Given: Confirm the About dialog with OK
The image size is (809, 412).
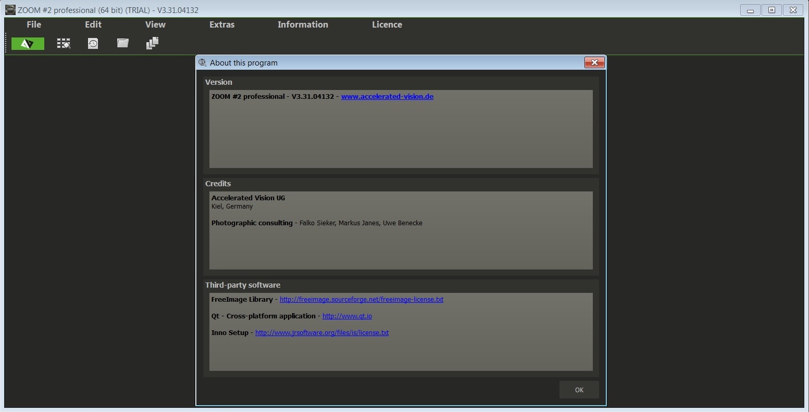Looking at the screenshot, I should (579, 390).
